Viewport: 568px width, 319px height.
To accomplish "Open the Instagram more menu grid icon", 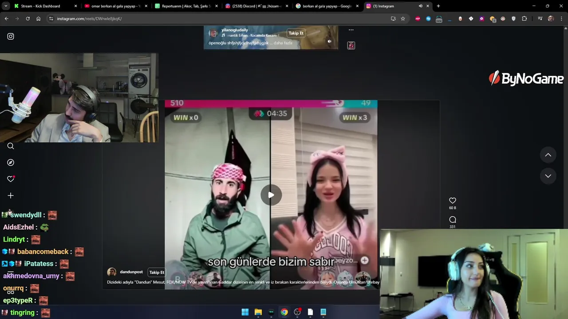I will point(11,291).
